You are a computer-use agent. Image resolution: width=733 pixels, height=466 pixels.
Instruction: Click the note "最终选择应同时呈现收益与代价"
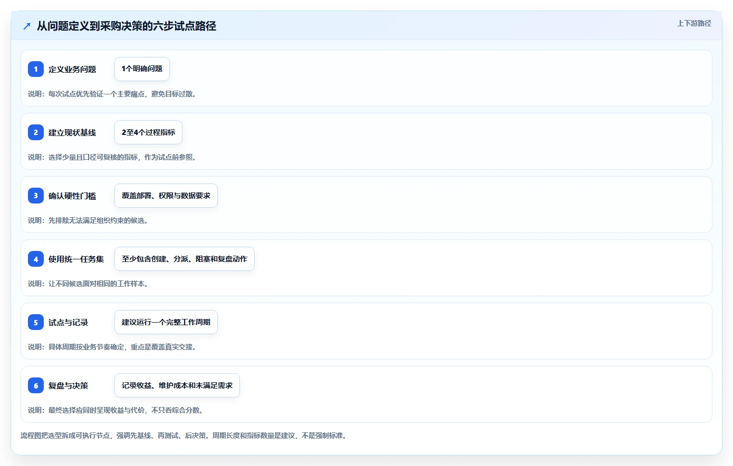coord(97,410)
